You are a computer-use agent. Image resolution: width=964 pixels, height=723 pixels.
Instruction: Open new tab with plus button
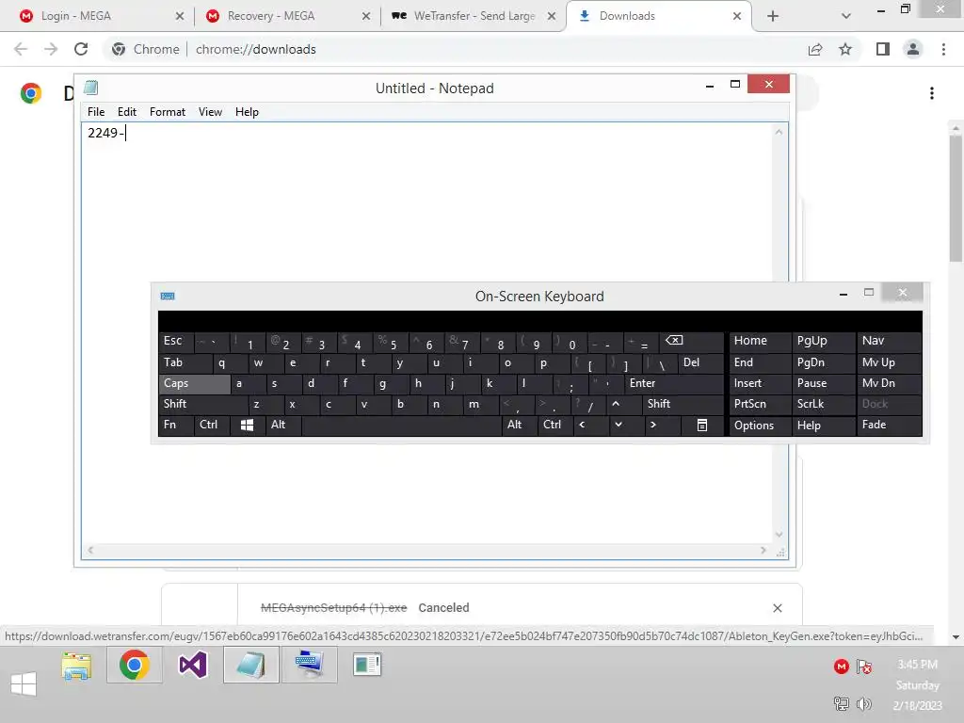click(x=773, y=16)
